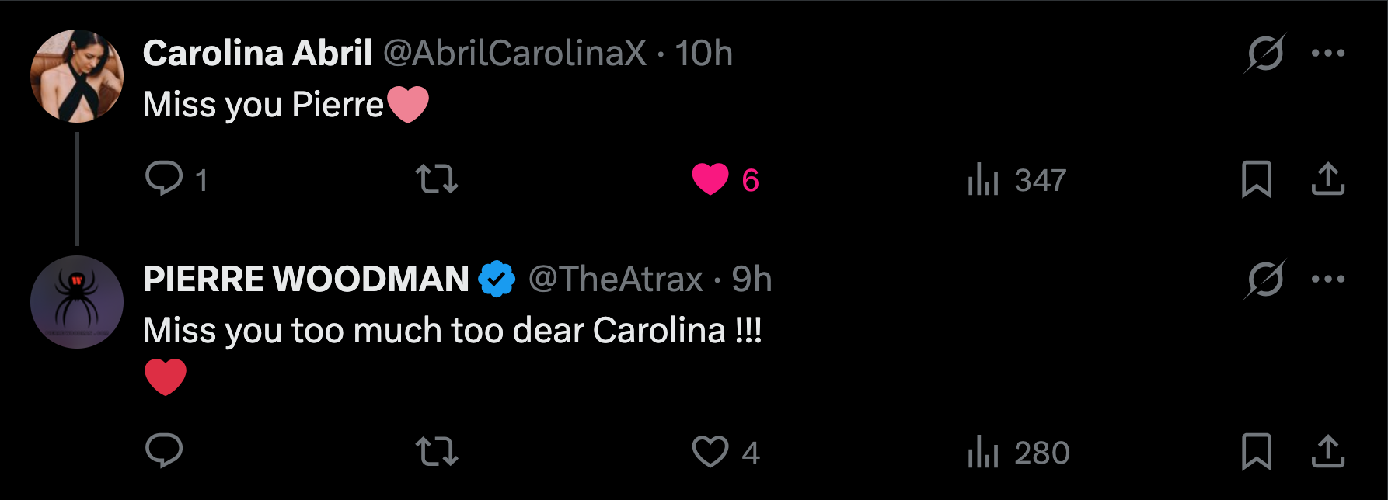1388x500 pixels.
Task: Share Carolina Abril's tweet
Action: click(x=1327, y=179)
